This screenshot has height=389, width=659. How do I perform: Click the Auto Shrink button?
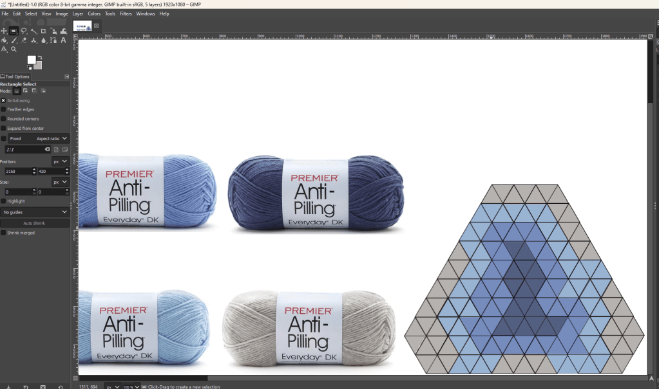(x=35, y=223)
